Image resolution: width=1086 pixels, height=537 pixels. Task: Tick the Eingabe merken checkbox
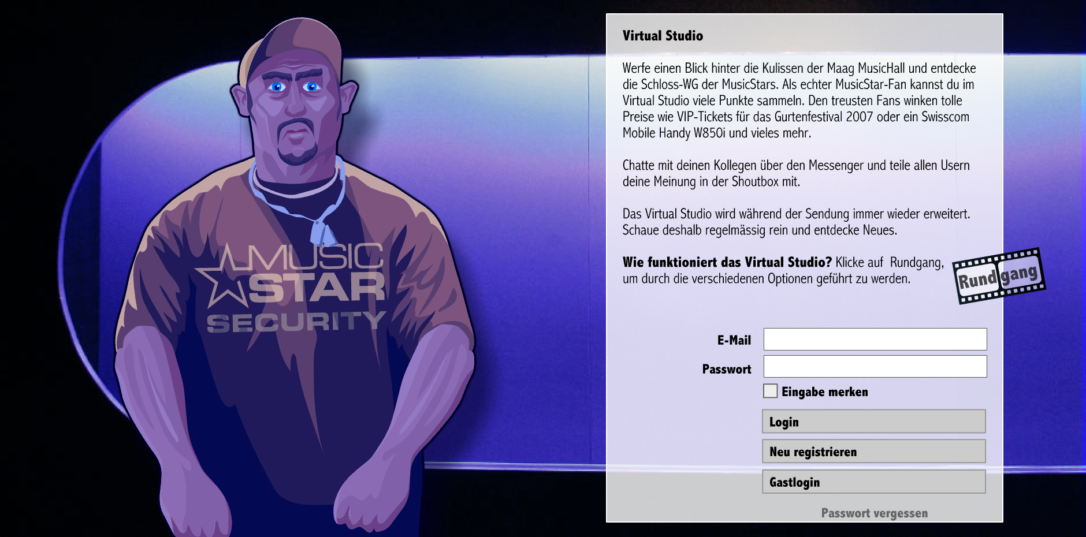[770, 391]
